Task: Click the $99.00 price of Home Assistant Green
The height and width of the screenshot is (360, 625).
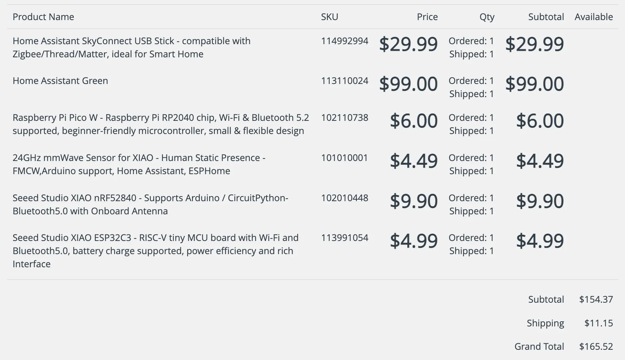Action: tap(408, 84)
